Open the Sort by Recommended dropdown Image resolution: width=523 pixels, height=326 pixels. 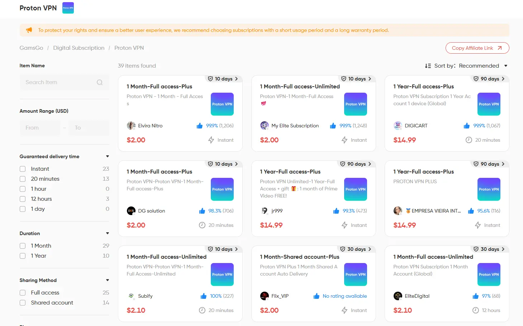(483, 66)
